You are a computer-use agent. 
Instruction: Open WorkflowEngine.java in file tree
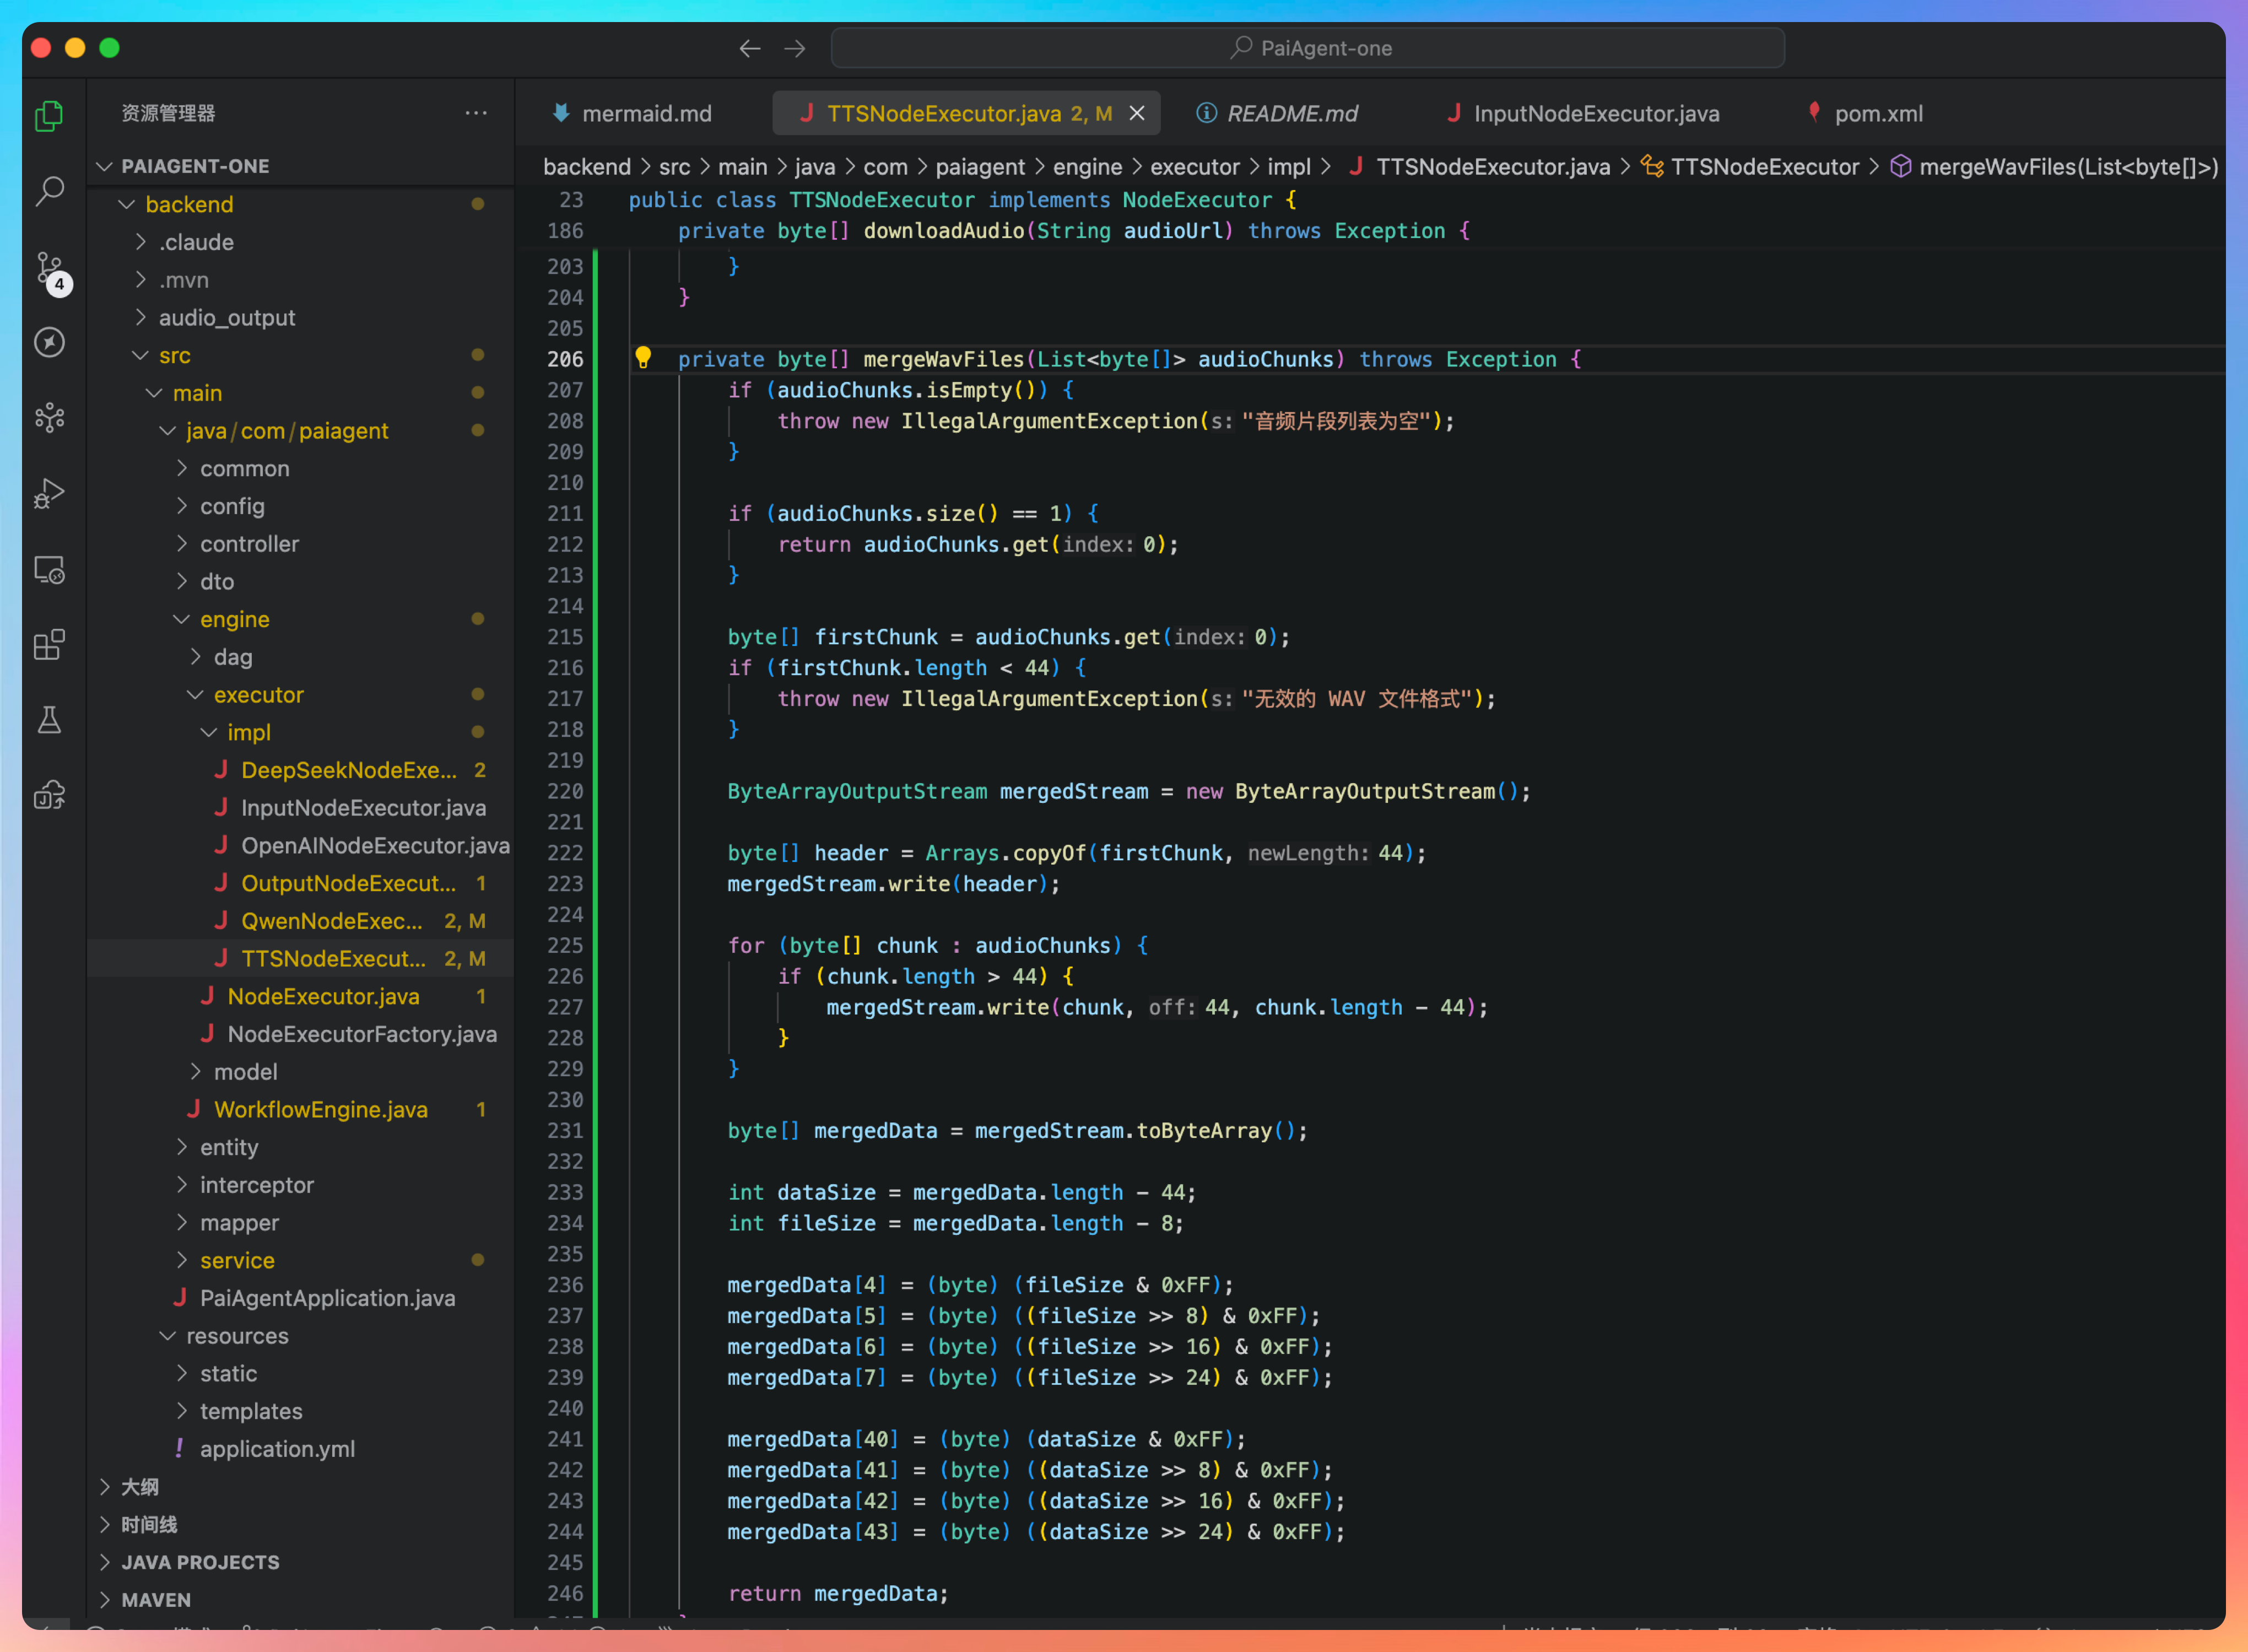click(x=320, y=1109)
